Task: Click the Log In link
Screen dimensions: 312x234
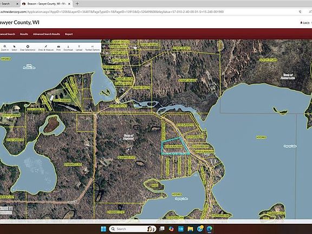Action: point(305,23)
